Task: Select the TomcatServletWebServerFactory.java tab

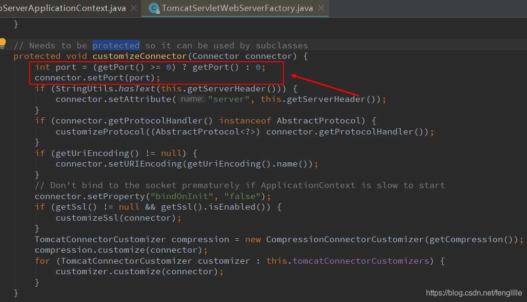Action: [237, 8]
